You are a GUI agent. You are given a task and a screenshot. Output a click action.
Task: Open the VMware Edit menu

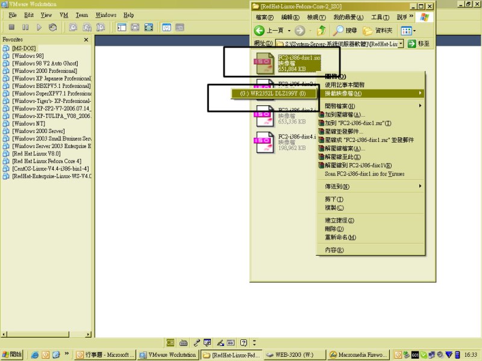(29, 15)
